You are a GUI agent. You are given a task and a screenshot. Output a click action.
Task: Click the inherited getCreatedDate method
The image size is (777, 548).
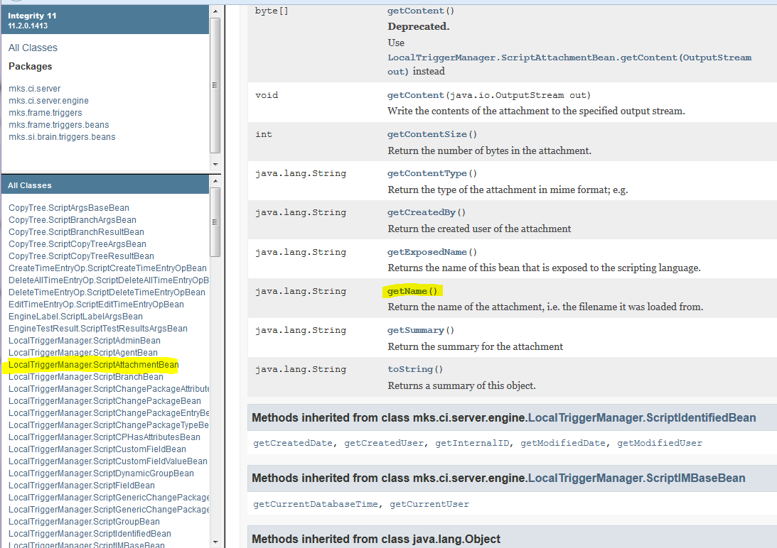(x=293, y=443)
